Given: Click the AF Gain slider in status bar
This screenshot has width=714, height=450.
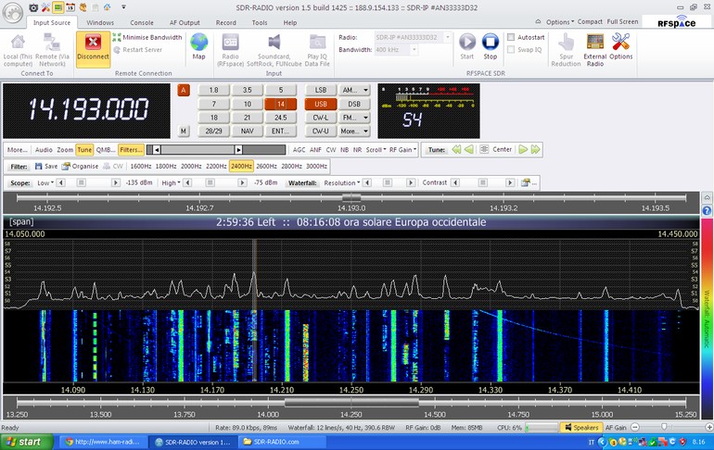Looking at the screenshot, I should (663, 428).
